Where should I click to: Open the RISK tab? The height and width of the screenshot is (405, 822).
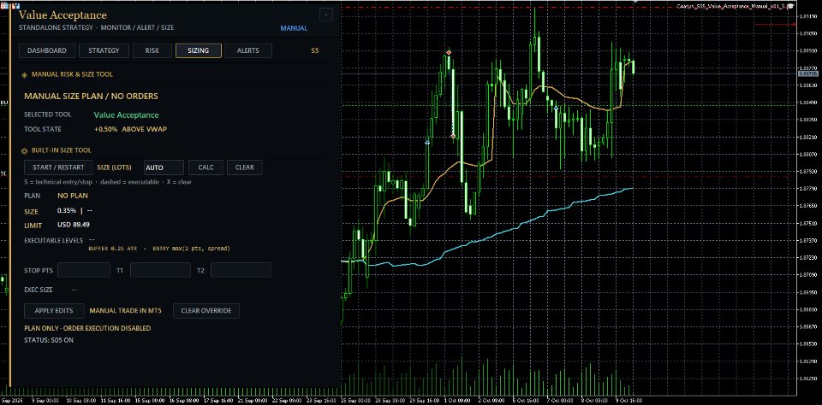click(x=152, y=50)
